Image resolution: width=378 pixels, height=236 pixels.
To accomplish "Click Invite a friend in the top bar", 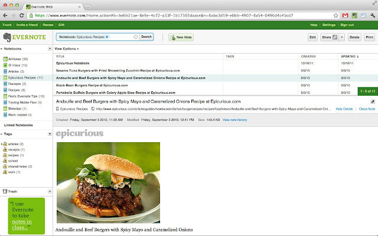I will [x=28, y=25].
